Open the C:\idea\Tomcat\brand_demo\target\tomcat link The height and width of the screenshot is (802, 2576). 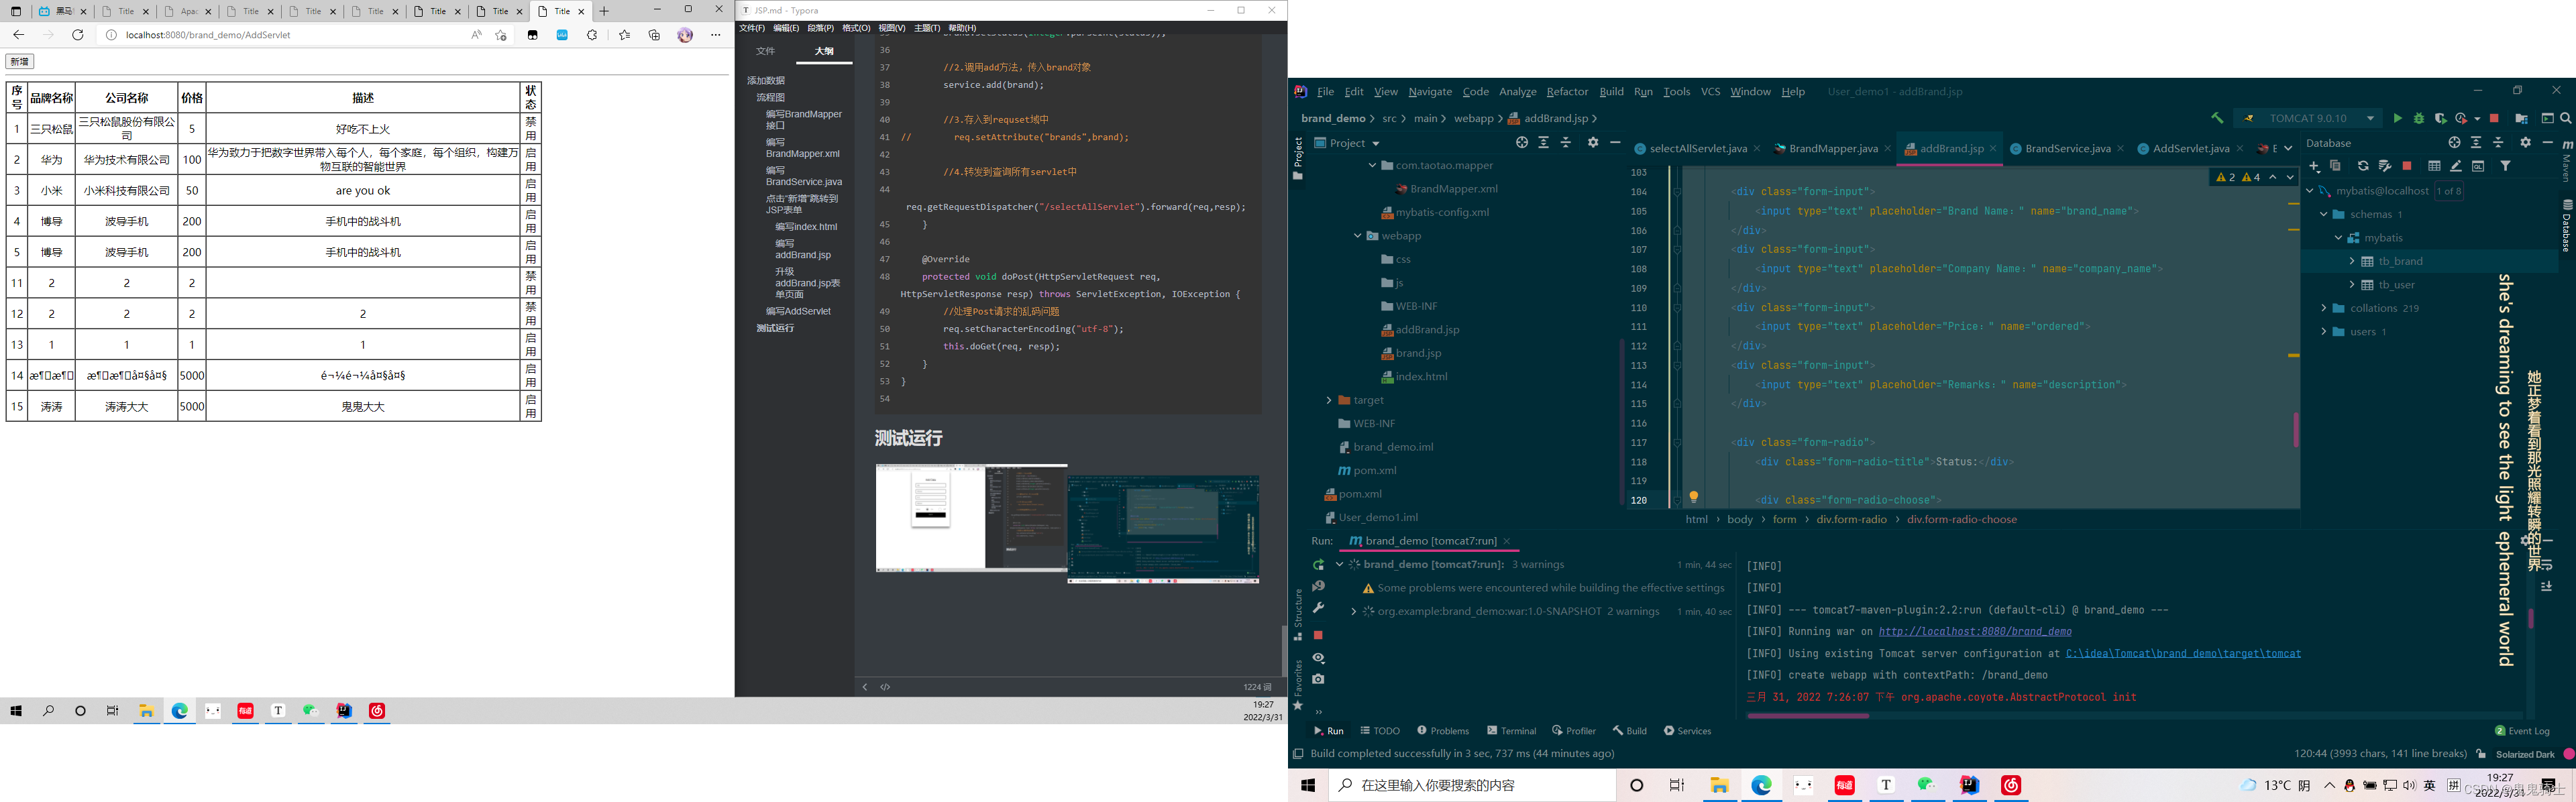(2183, 654)
